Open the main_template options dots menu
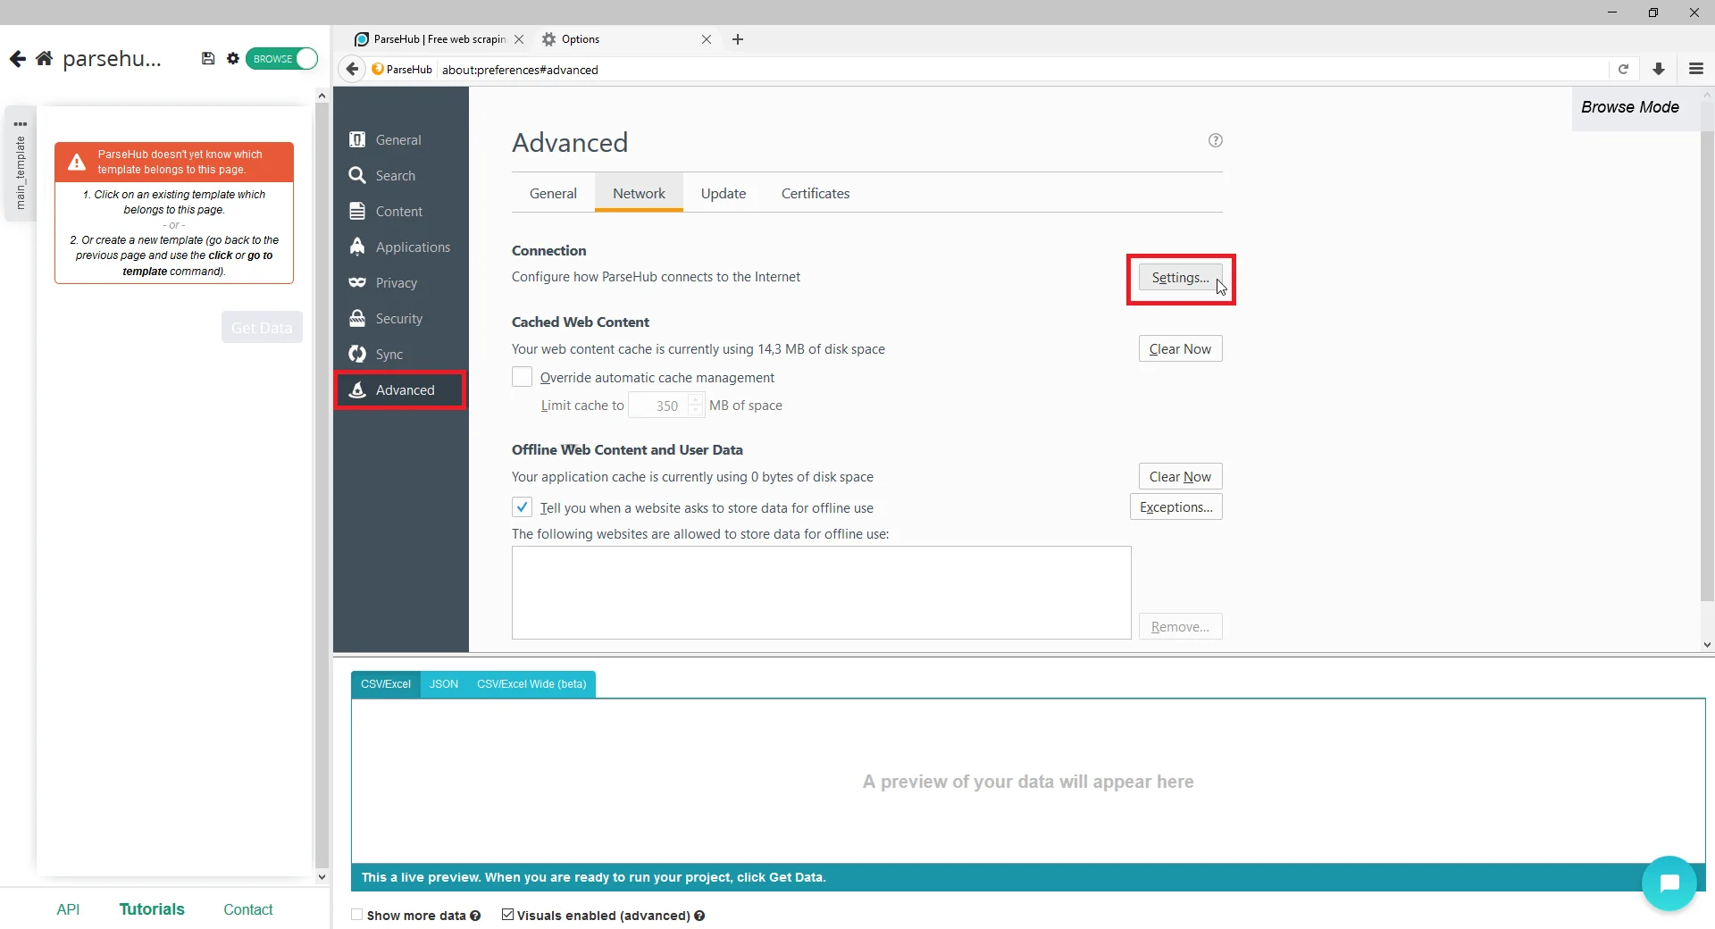Viewport: 1715px width, 929px height. [x=21, y=124]
